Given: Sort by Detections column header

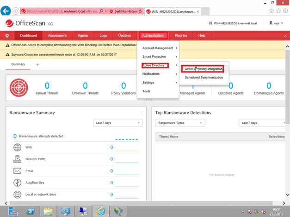Looking at the screenshot, I should pyautogui.click(x=277, y=137).
